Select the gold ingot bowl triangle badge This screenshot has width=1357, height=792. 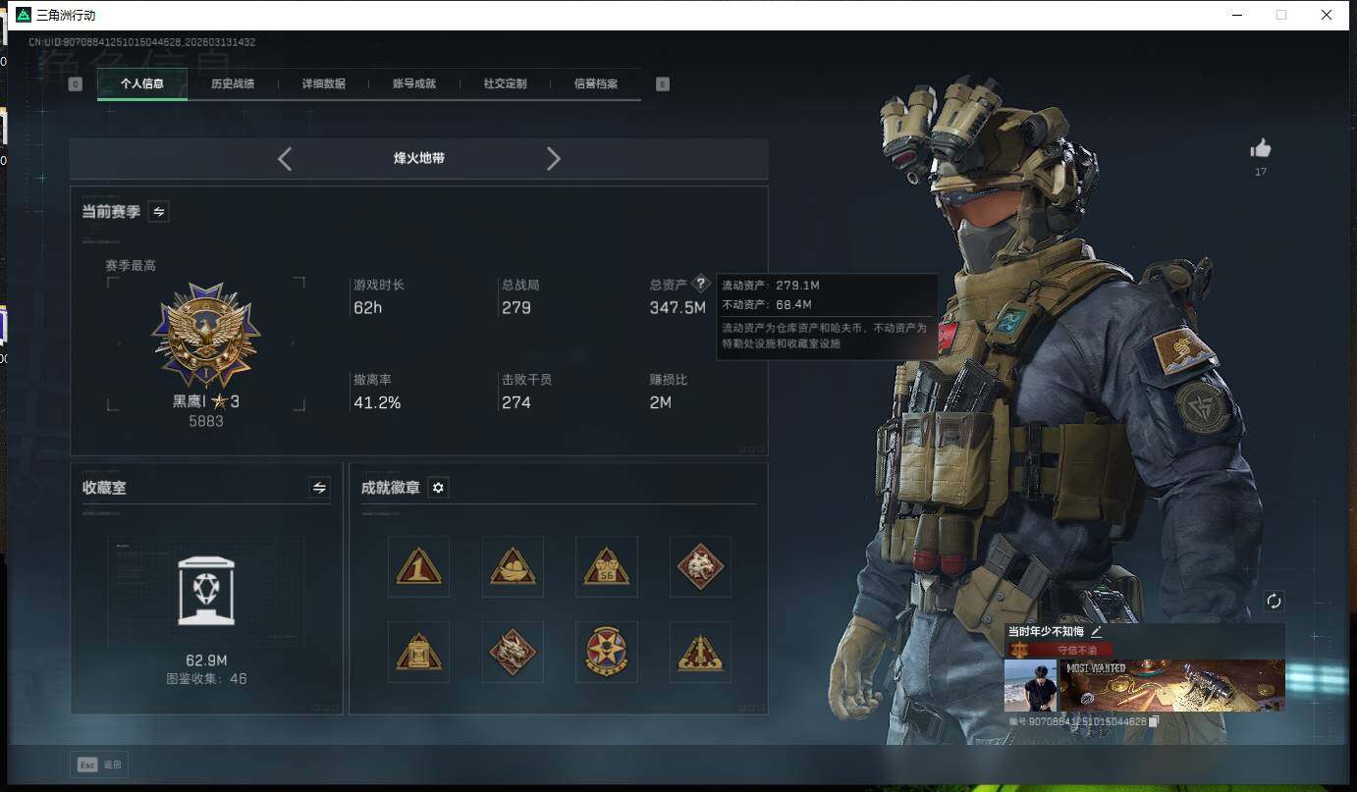click(513, 566)
